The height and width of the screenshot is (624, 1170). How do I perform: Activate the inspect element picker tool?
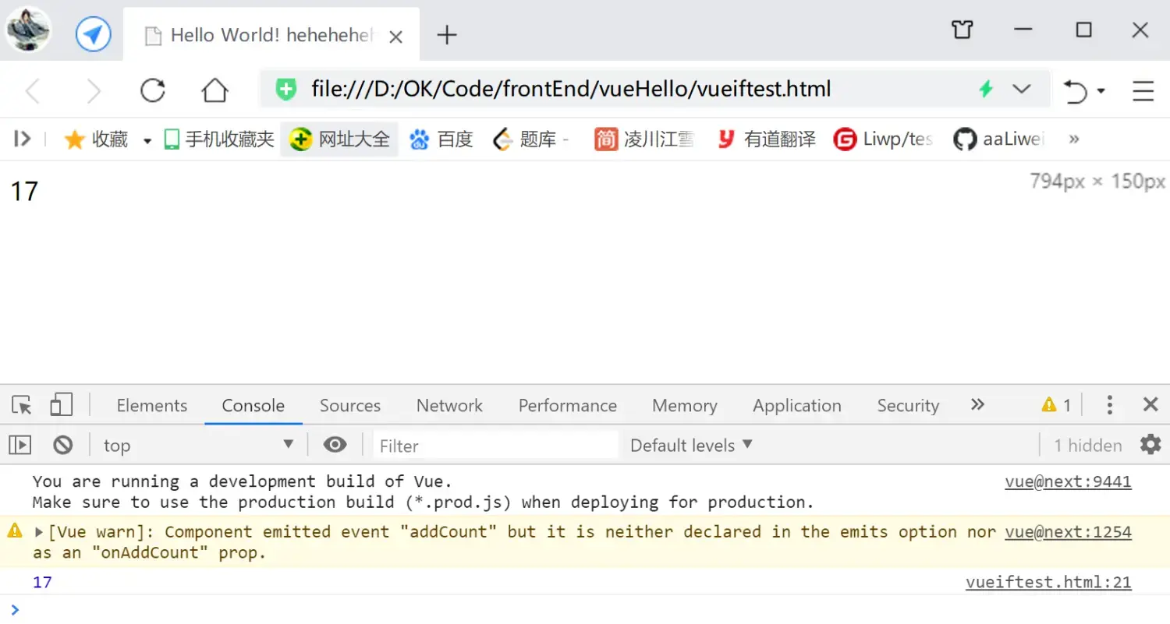pyautogui.click(x=22, y=405)
